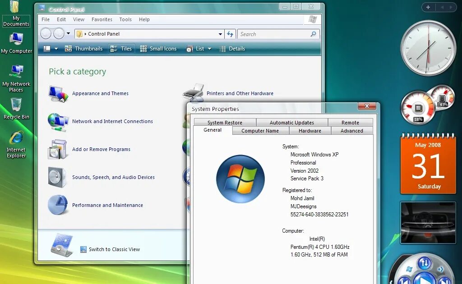Click the refresh button beside the address bar
Viewport: 462px width, 284px height.
click(230, 34)
